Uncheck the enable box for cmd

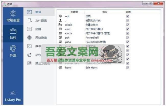tap(128, 29)
